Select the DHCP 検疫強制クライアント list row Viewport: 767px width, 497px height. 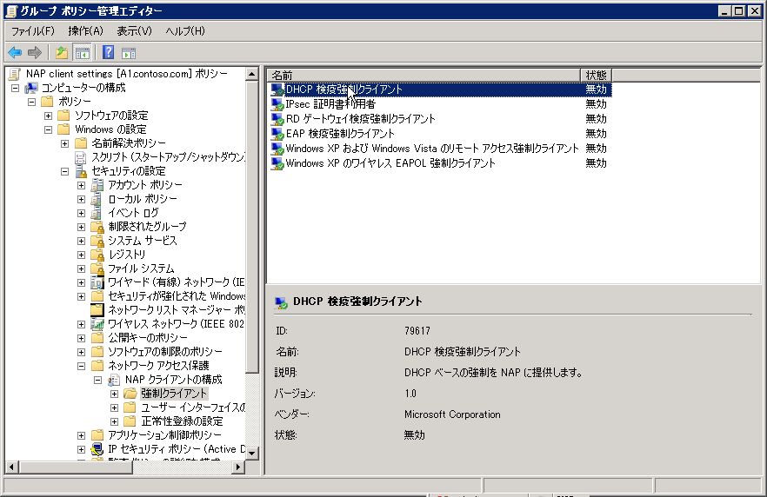tap(440, 89)
